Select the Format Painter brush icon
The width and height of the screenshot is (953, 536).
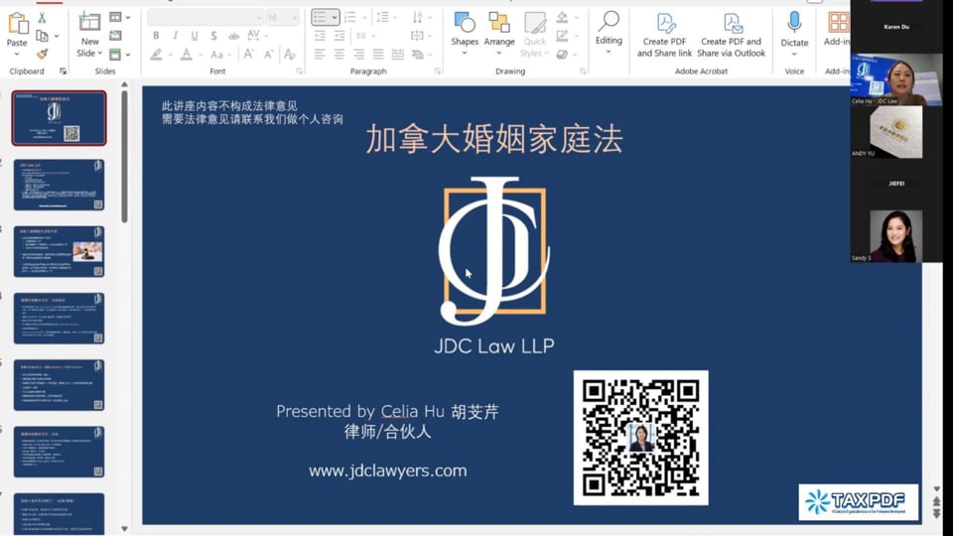click(42, 54)
